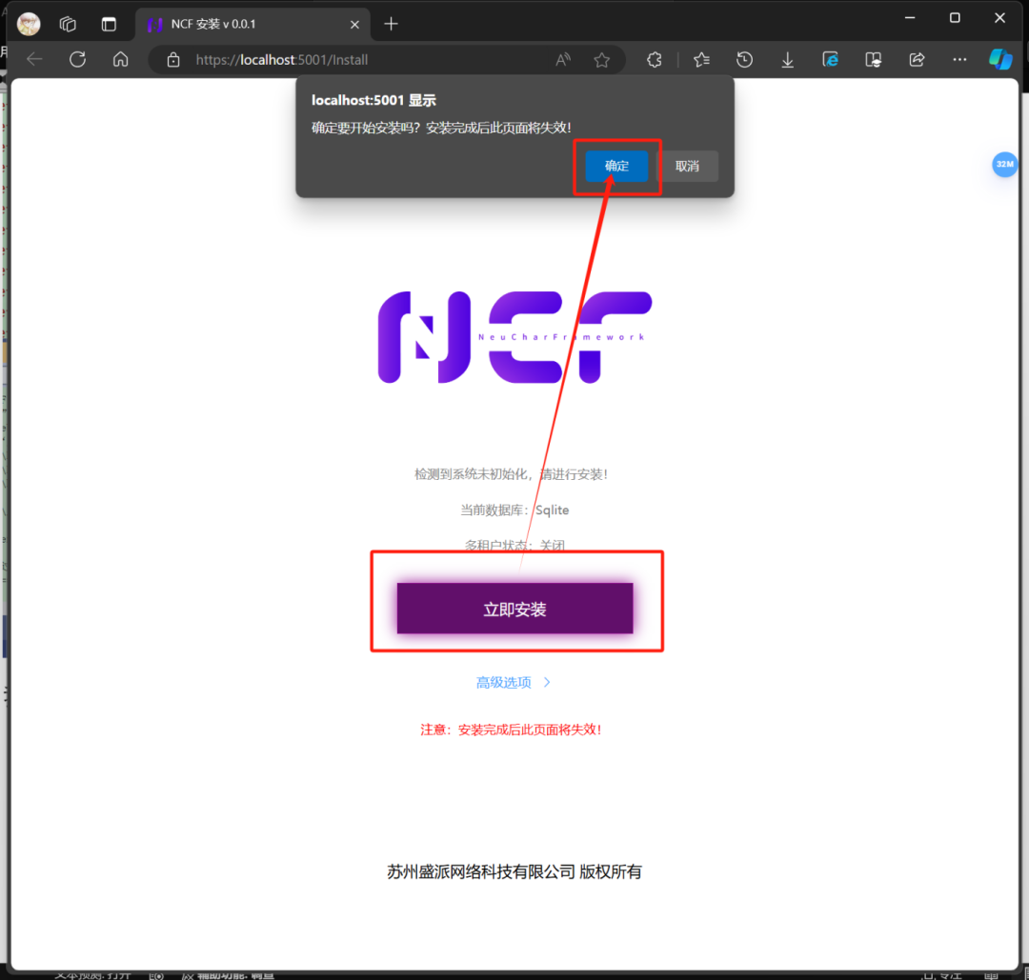Share the page with share icon
Image resolution: width=1029 pixels, height=980 pixels.
(917, 60)
